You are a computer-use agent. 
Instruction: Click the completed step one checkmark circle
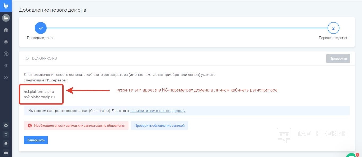pyautogui.click(x=41, y=28)
